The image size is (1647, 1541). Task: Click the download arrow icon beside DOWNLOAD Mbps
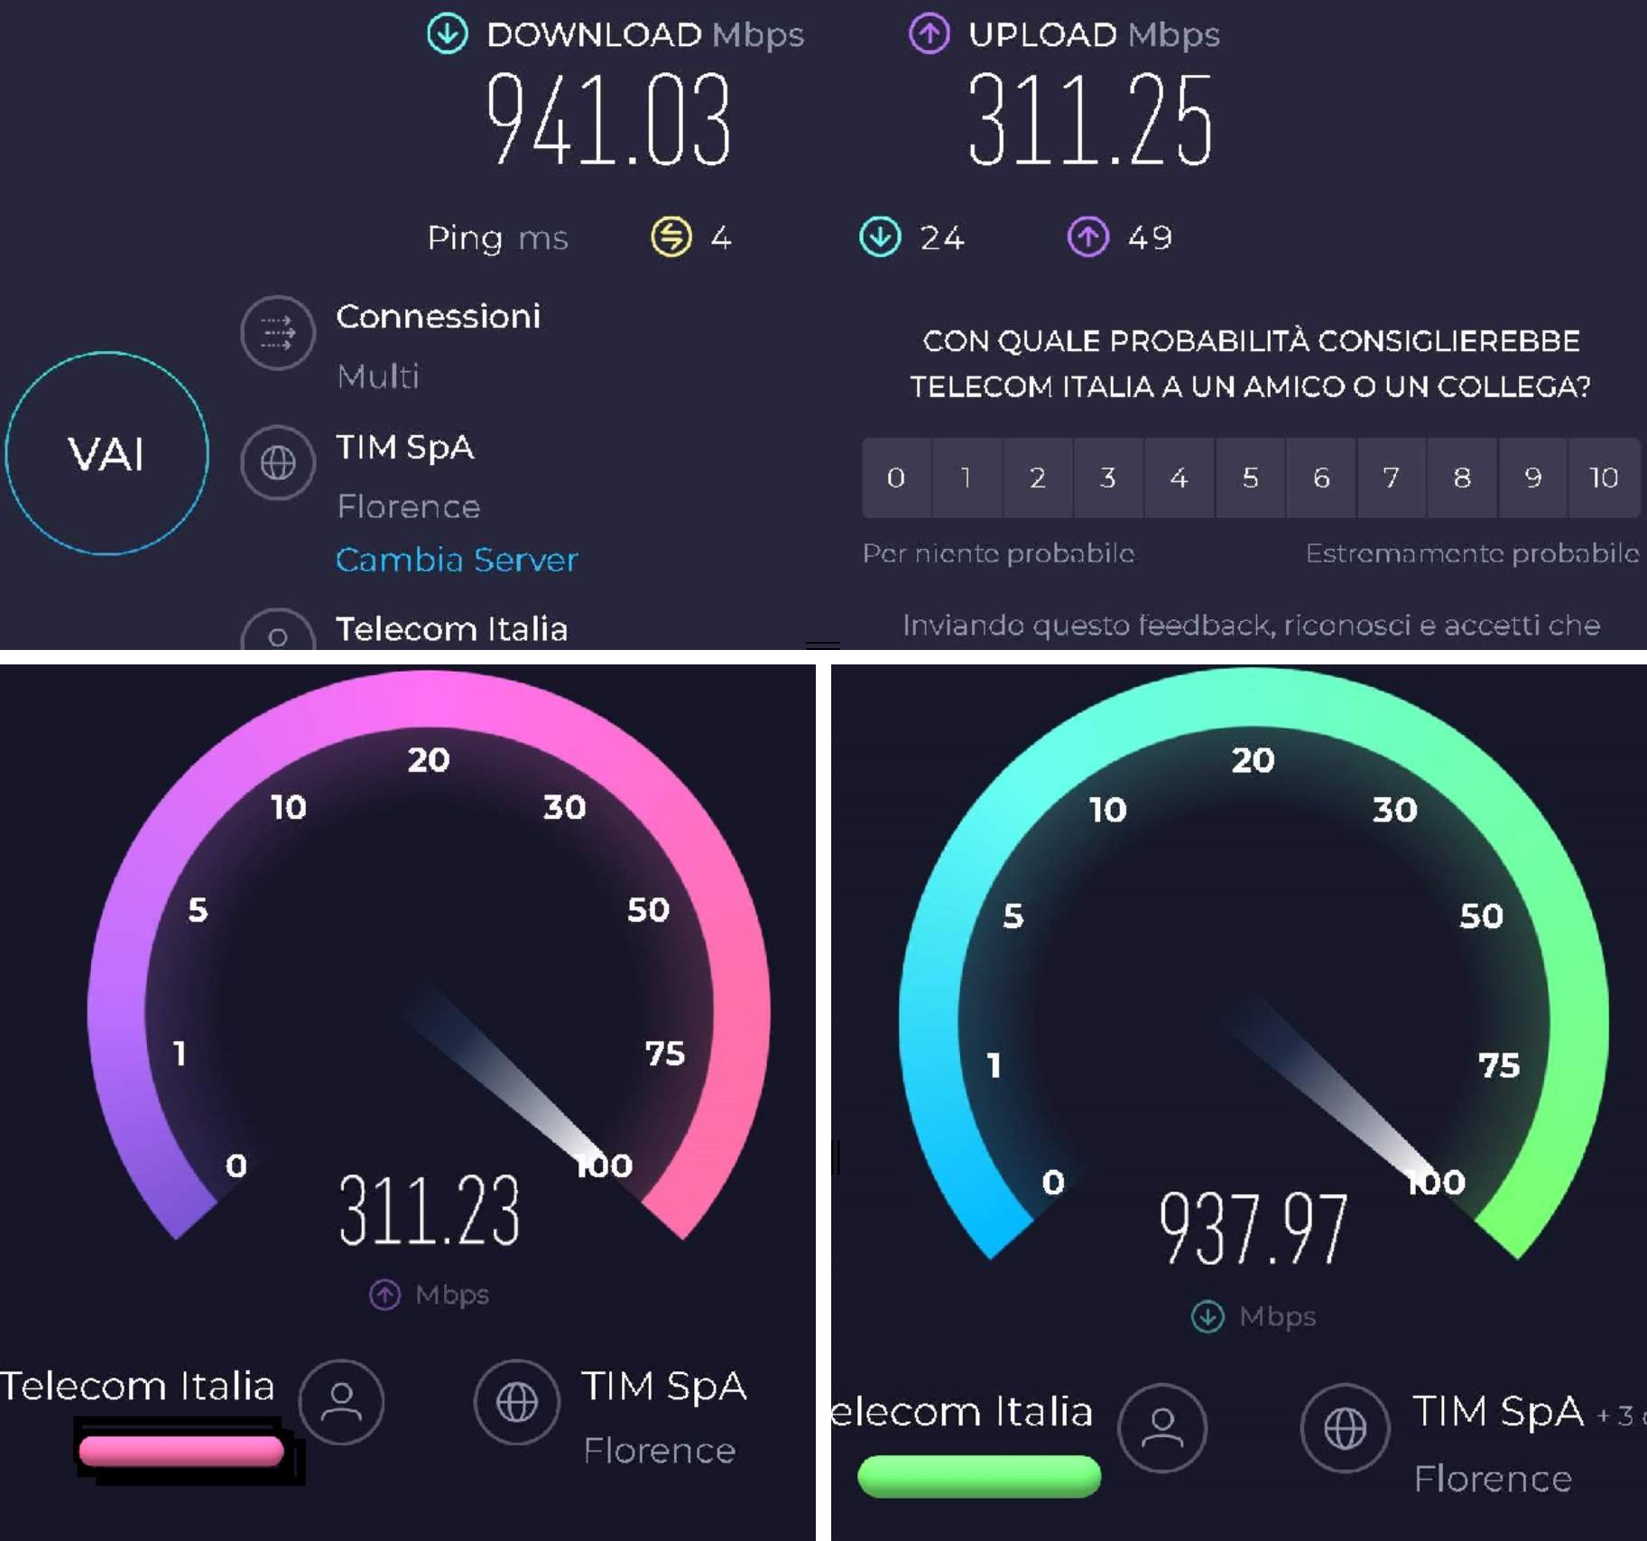click(x=447, y=34)
